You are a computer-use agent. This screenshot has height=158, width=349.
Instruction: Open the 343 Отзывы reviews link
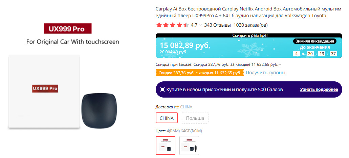218,25
